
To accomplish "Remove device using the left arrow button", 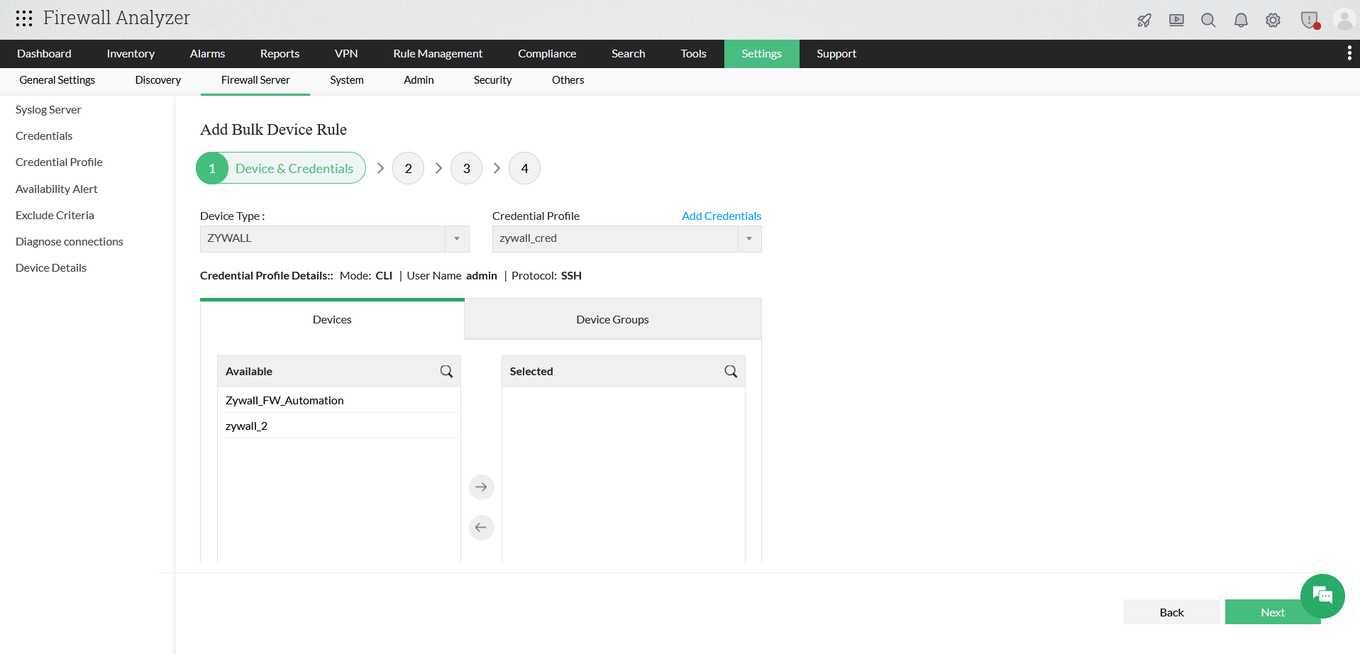I will point(482,528).
